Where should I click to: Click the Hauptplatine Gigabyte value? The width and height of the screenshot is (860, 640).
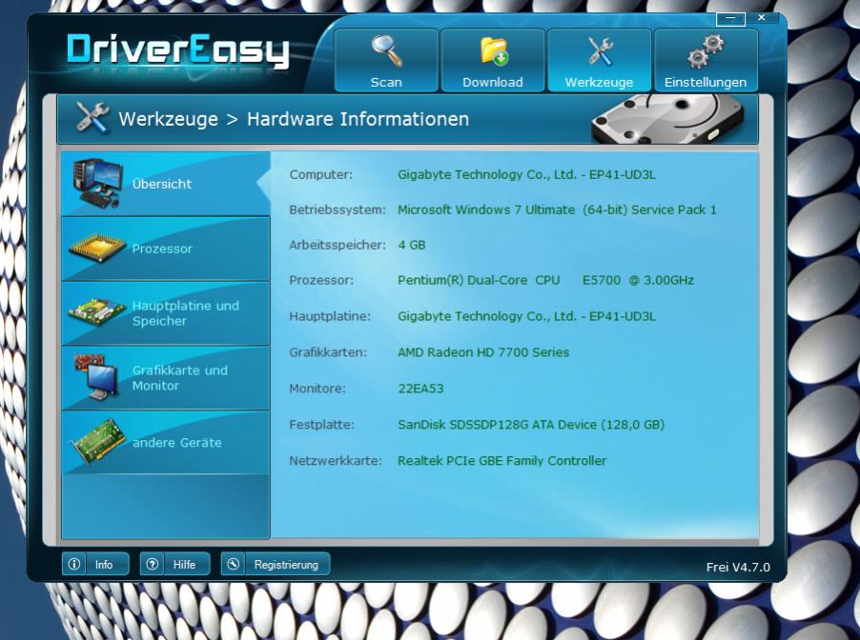tap(526, 316)
